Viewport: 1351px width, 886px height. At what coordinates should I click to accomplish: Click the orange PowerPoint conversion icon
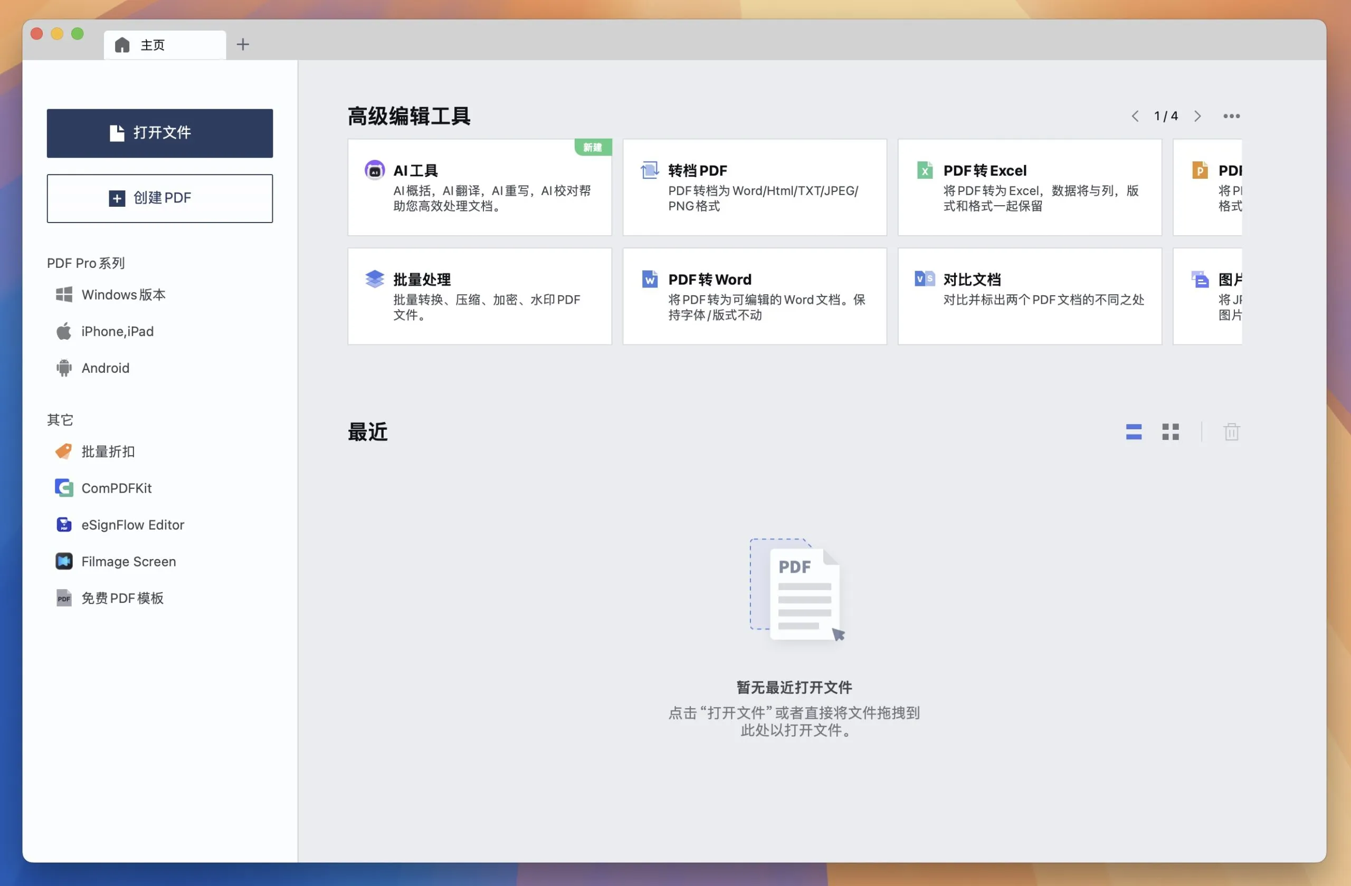[x=1200, y=170]
